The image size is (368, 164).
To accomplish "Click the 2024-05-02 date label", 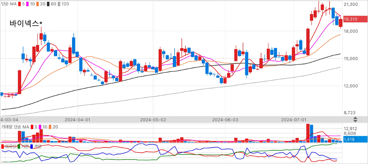I will point(153,119).
